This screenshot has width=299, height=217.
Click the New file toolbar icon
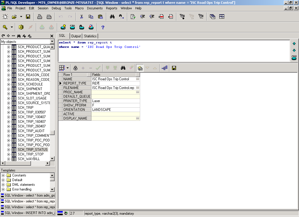5,17
